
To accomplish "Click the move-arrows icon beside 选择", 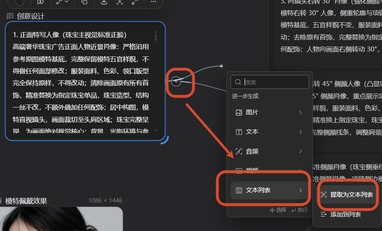I will (272, 210).
